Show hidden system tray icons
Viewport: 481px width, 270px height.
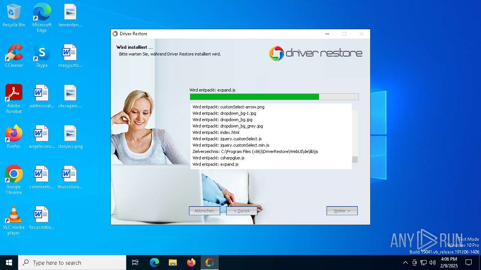(405, 262)
